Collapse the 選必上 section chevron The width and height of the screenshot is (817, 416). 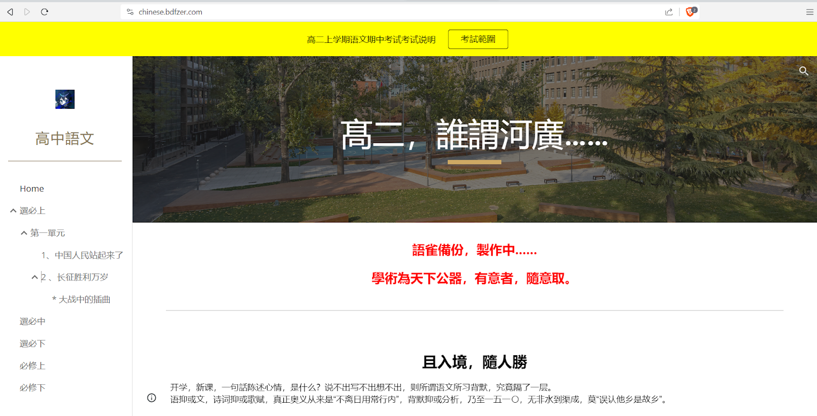[13, 211]
